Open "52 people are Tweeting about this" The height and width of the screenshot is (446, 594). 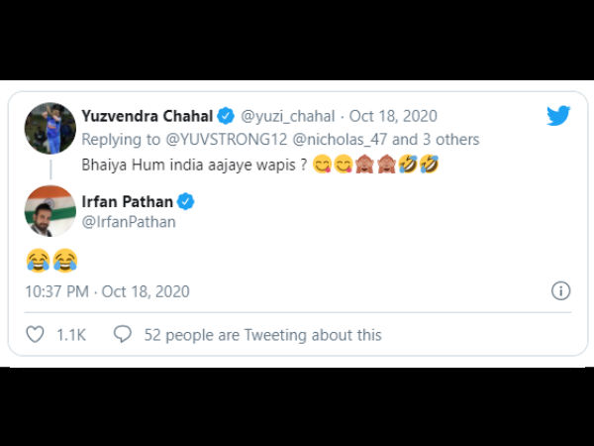(x=262, y=335)
